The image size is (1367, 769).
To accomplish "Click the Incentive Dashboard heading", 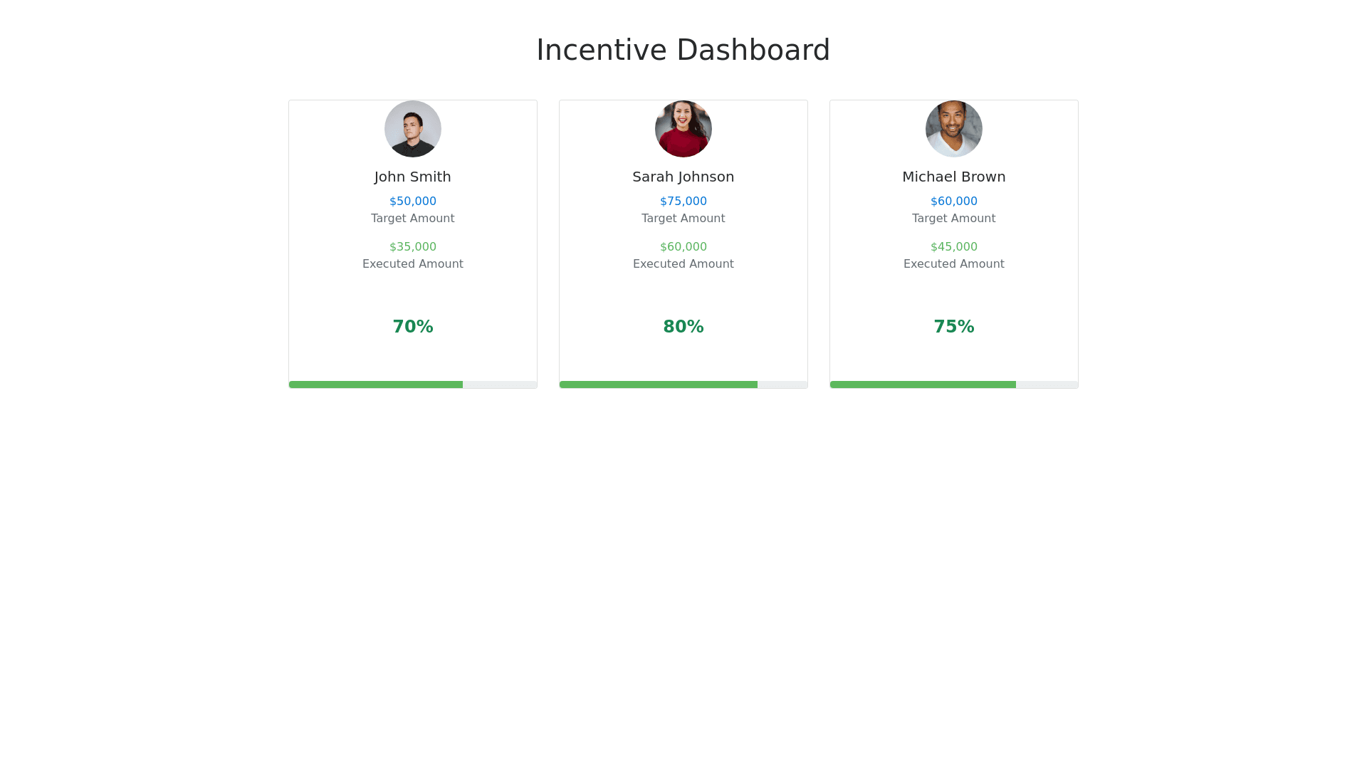I will click(683, 50).
